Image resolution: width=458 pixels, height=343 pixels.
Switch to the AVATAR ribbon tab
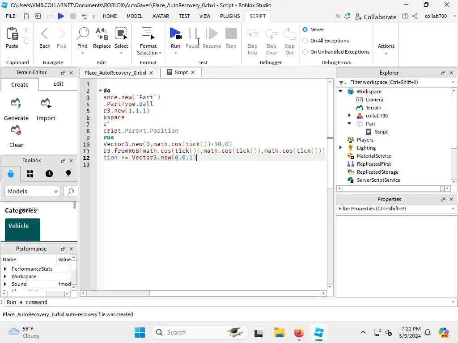pyautogui.click(x=161, y=16)
